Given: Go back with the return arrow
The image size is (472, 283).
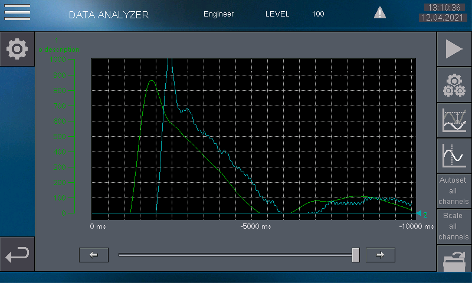Looking at the screenshot, I should (17, 255).
